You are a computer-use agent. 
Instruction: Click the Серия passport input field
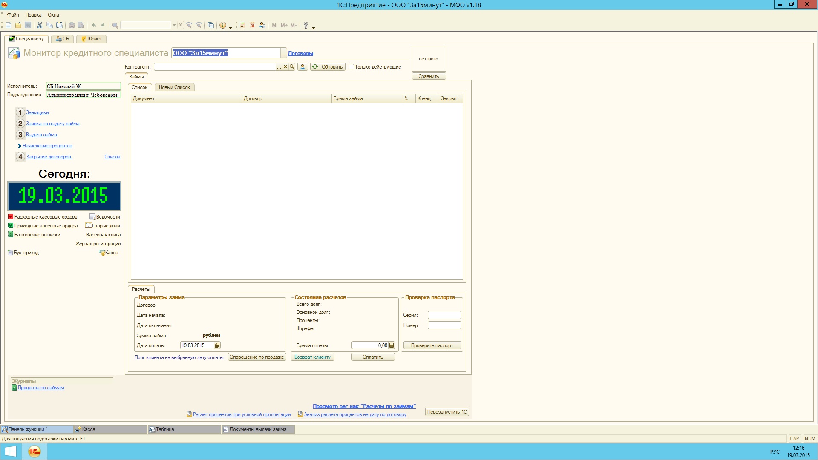click(444, 315)
